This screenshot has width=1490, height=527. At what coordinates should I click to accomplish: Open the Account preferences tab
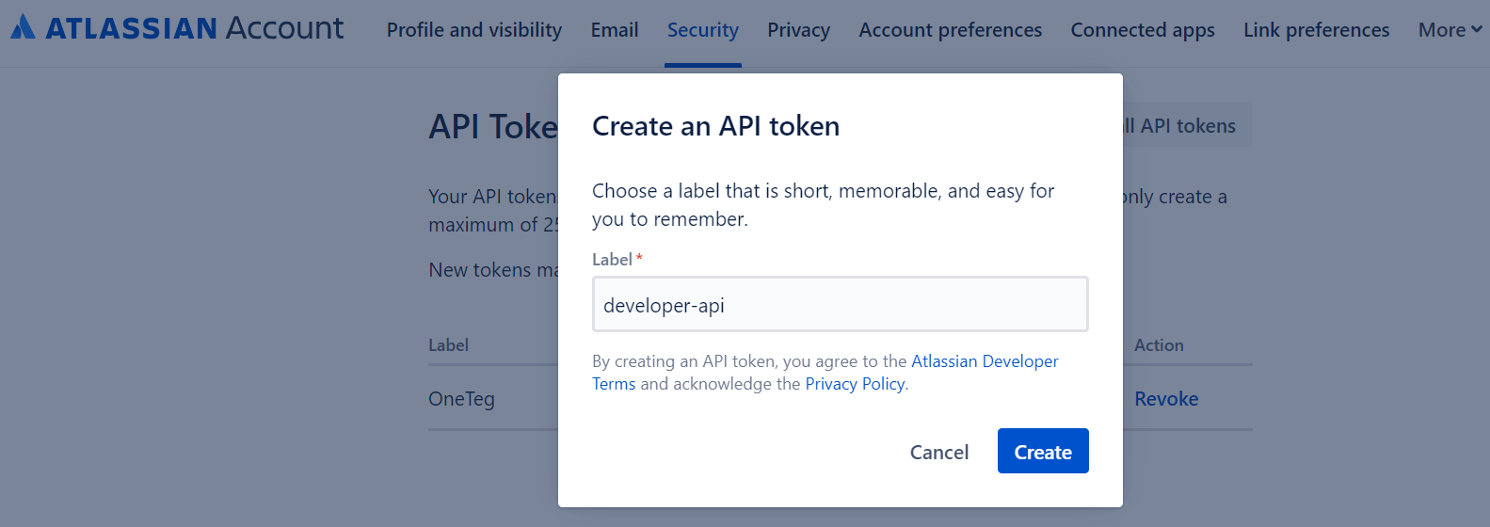(950, 30)
